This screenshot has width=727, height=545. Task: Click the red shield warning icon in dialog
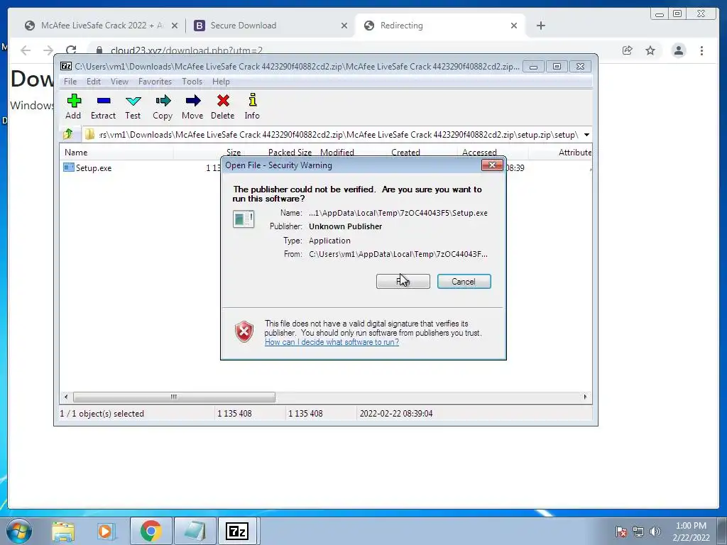point(244,332)
